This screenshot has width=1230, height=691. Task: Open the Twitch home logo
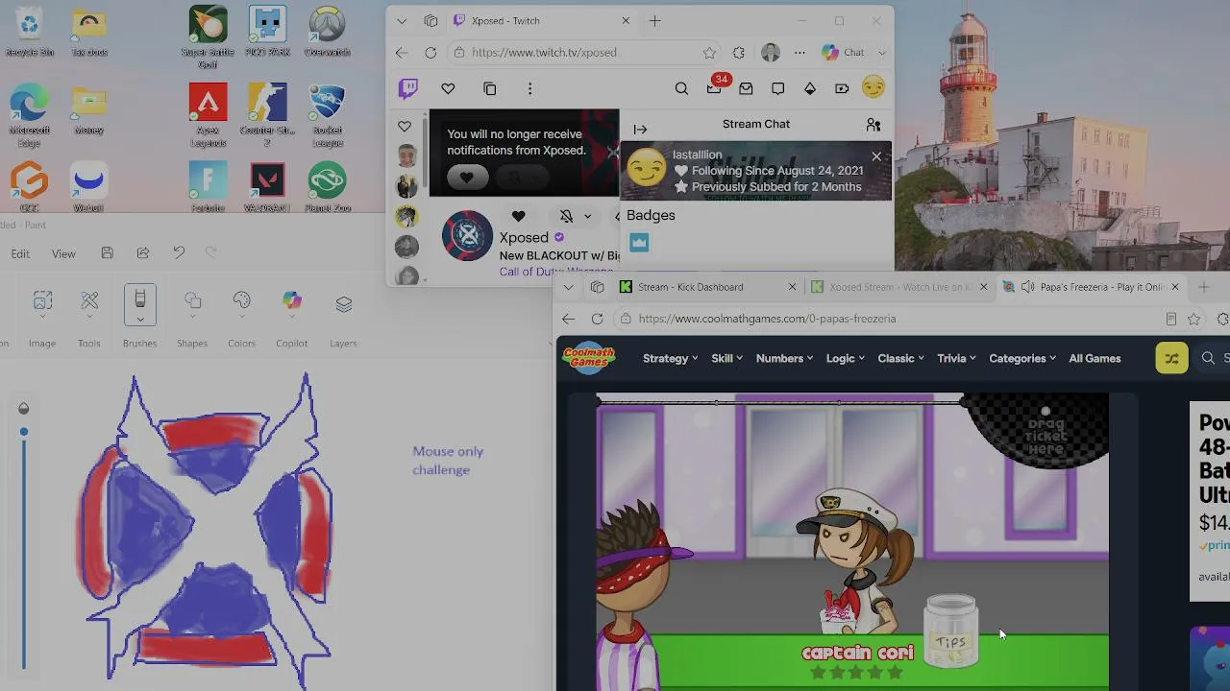click(x=408, y=89)
